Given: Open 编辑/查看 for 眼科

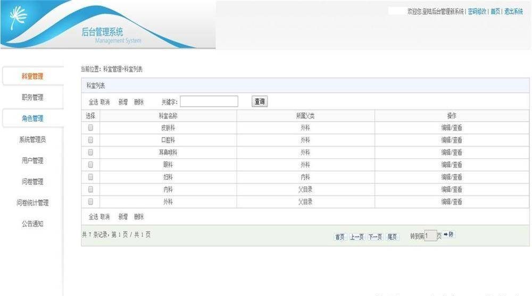Looking at the screenshot, I should pos(452,165).
